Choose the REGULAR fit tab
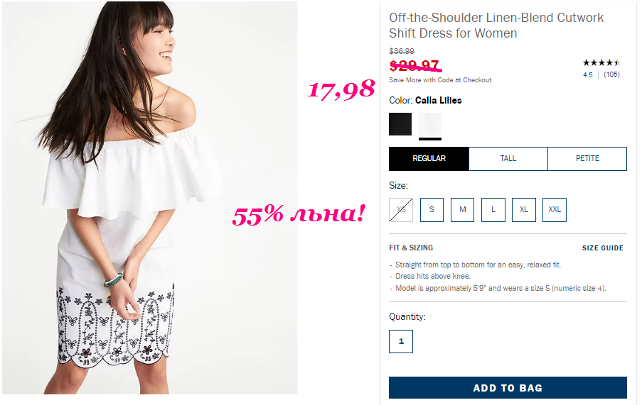Image resolution: width=642 pixels, height=405 pixels. [x=429, y=158]
